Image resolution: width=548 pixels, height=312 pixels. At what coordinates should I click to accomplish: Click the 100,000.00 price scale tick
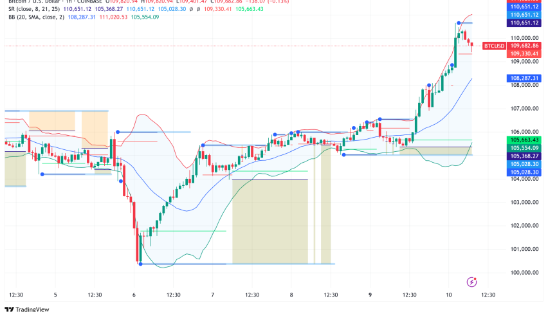point(524,273)
